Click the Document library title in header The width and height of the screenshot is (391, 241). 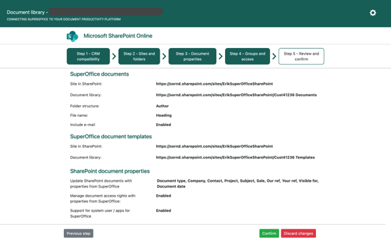tap(27, 12)
